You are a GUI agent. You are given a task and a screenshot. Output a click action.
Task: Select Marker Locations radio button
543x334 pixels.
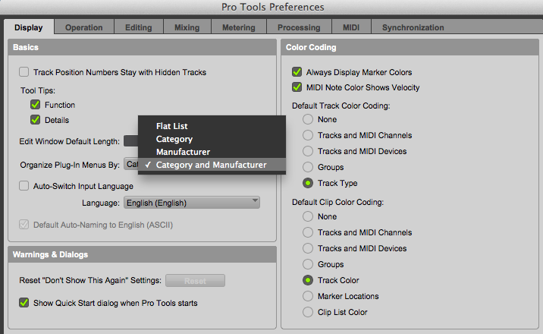308,296
